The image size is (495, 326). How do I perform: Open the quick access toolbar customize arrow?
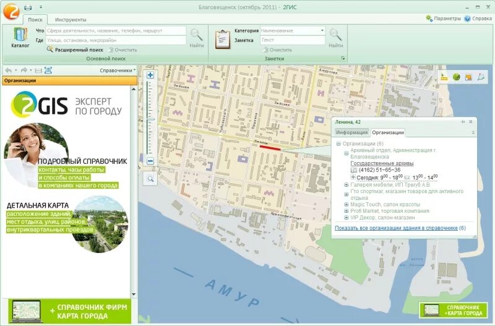[x=41, y=7]
